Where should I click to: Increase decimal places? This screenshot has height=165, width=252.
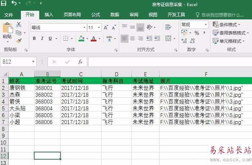[x=184, y=41]
